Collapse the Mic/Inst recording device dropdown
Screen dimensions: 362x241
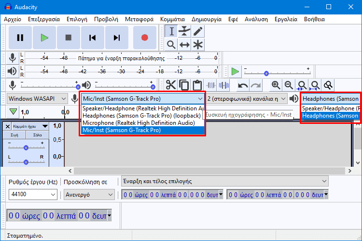click(142, 99)
